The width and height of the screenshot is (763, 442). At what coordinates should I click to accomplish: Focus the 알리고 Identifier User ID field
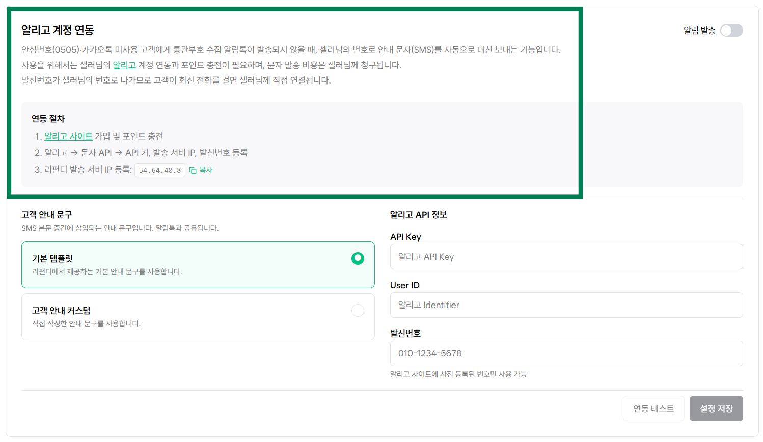tap(566, 305)
